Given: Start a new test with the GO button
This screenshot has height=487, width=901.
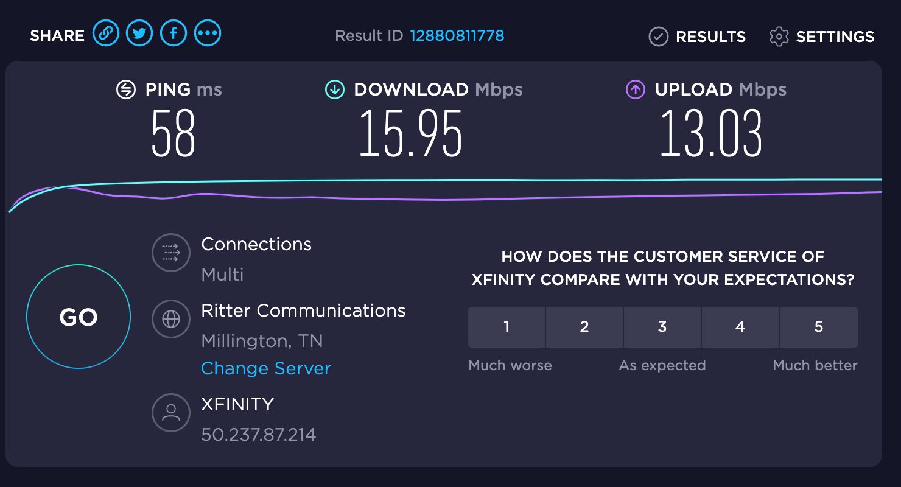Looking at the screenshot, I should pos(78,317).
